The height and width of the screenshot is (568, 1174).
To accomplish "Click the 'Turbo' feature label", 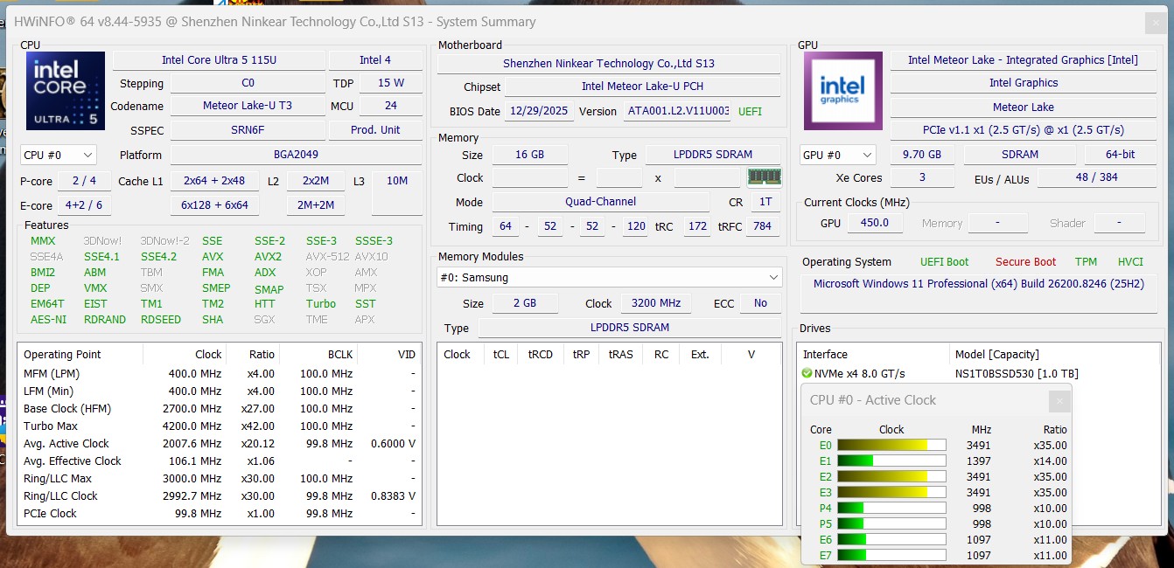I will click(x=321, y=303).
